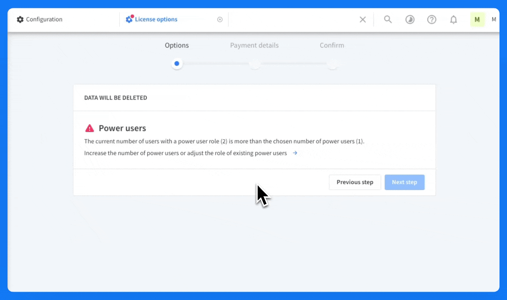Close the License options tab
Screen dimensions: 507x300
click(x=220, y=20)
